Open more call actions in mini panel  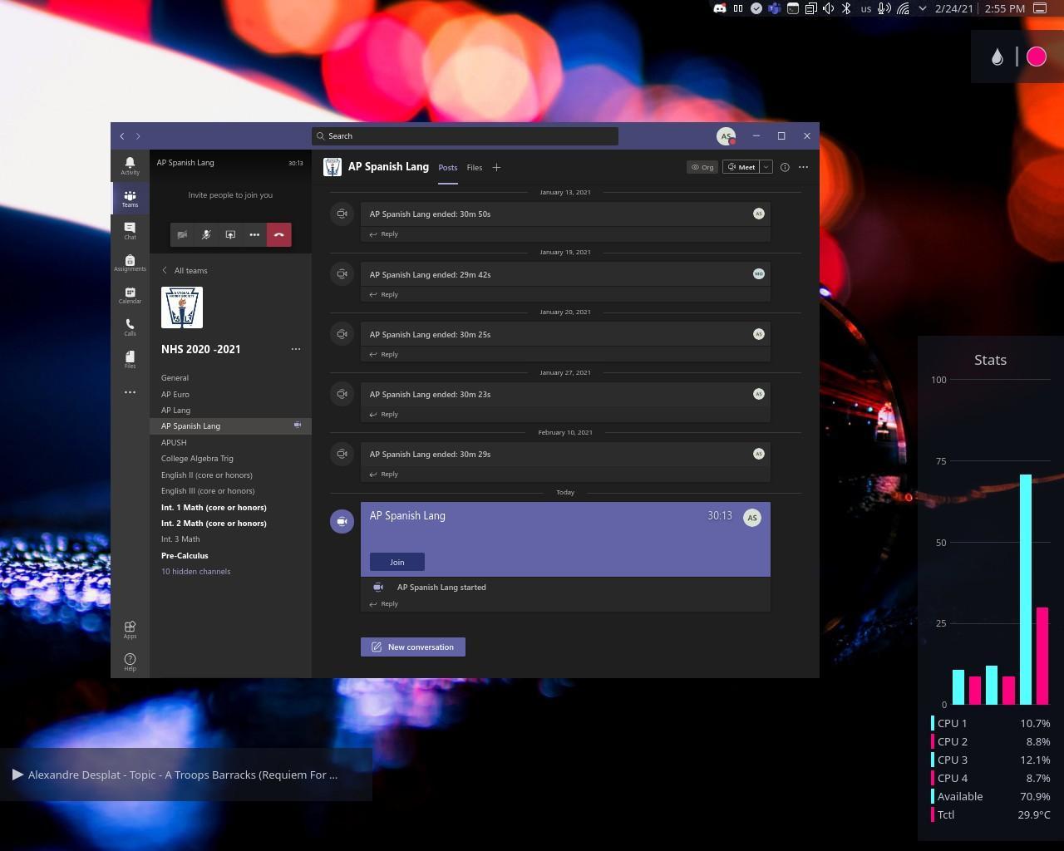(x=254, y=234)
